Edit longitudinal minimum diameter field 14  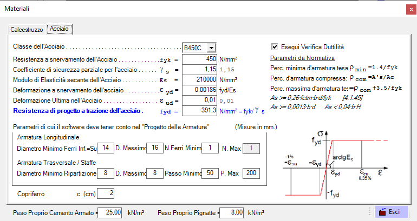click(106, 148)
